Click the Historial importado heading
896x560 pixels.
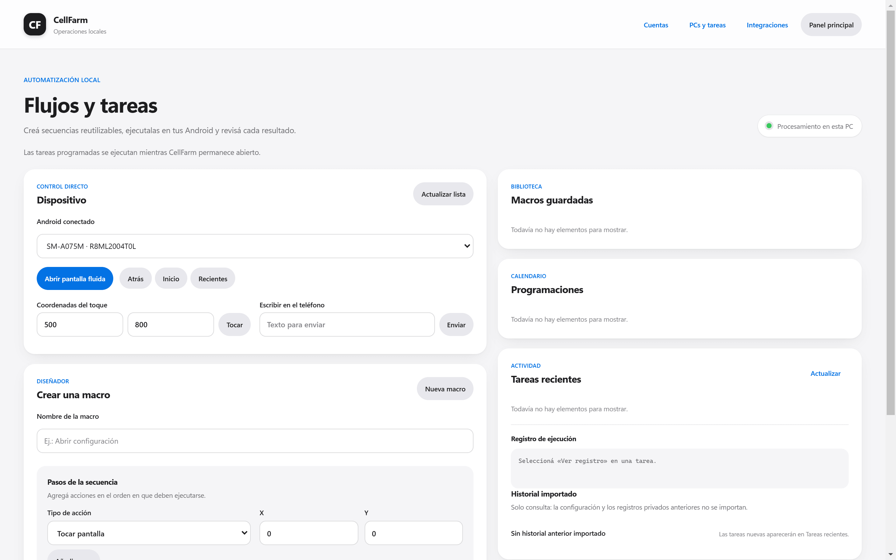544,494
